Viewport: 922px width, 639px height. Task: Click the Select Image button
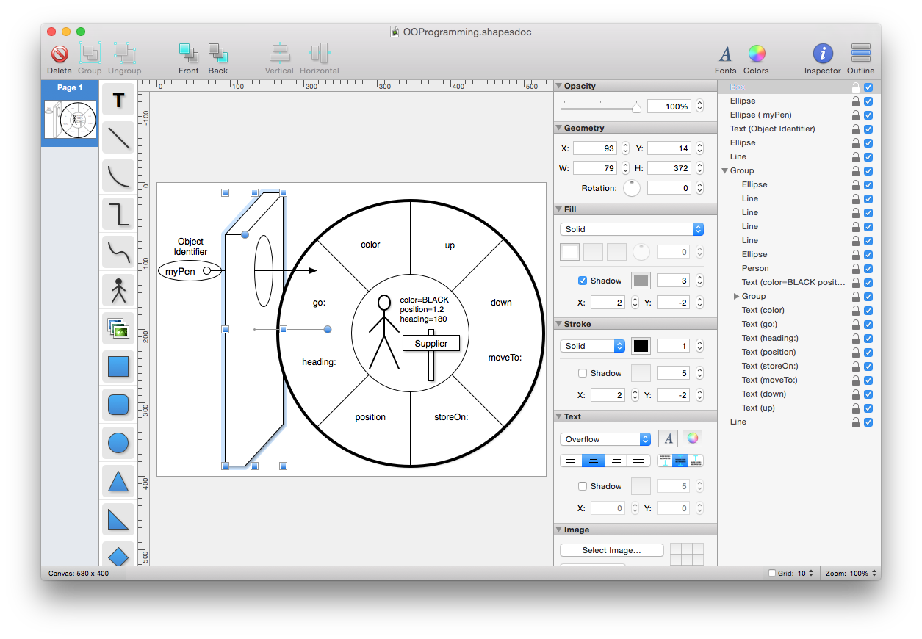(611, 549)
